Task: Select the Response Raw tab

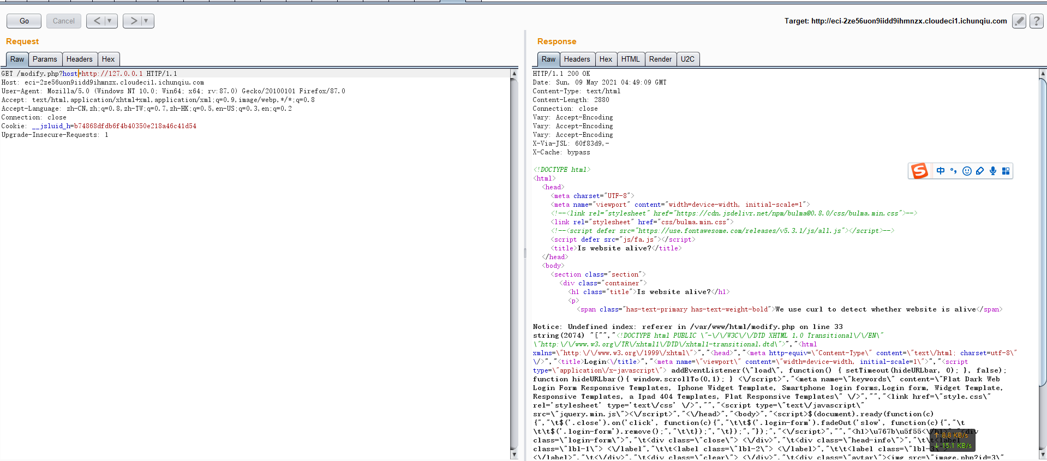Action: (548, 59)
